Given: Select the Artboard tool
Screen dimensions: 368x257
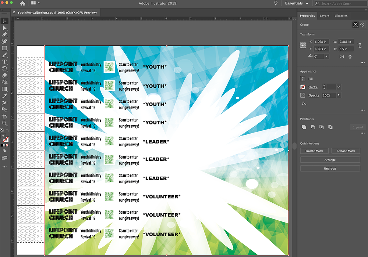Looking at the screenshot, I should coord(4,116).
